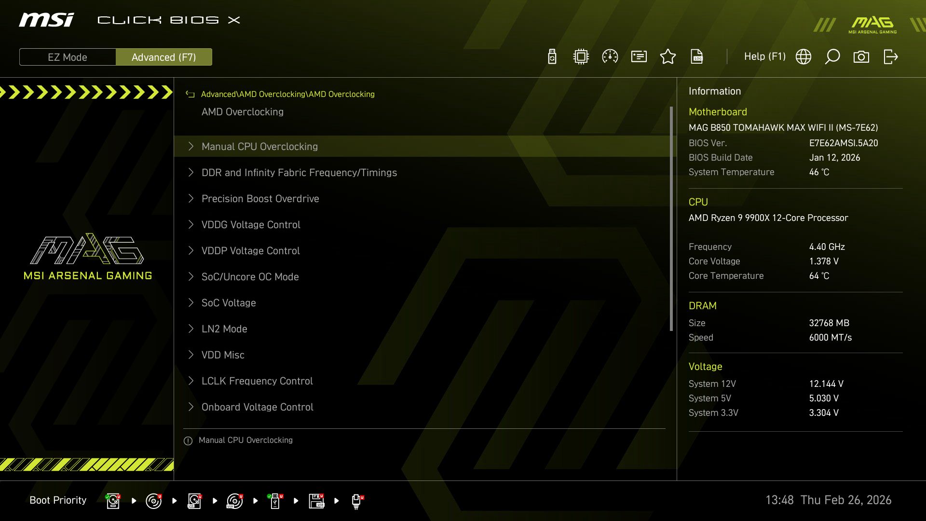Open Help (F1)
The width and height of the screenshot is (926, 521).
[x=765, y=56]
